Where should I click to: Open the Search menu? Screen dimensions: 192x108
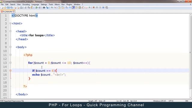pyautogui.click(x=13, y=4)
